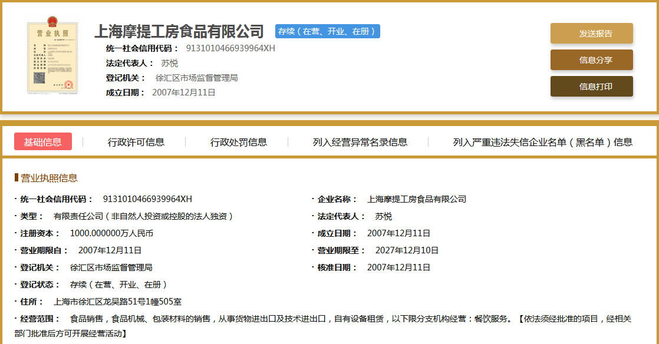Print the page using 信息打印

point(591,87)
